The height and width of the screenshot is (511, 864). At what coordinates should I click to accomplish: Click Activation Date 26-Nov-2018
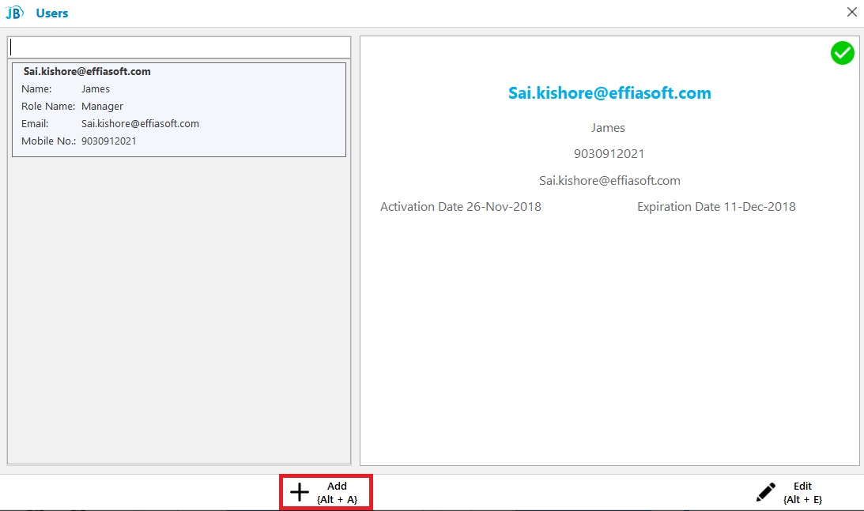[461, 207]
